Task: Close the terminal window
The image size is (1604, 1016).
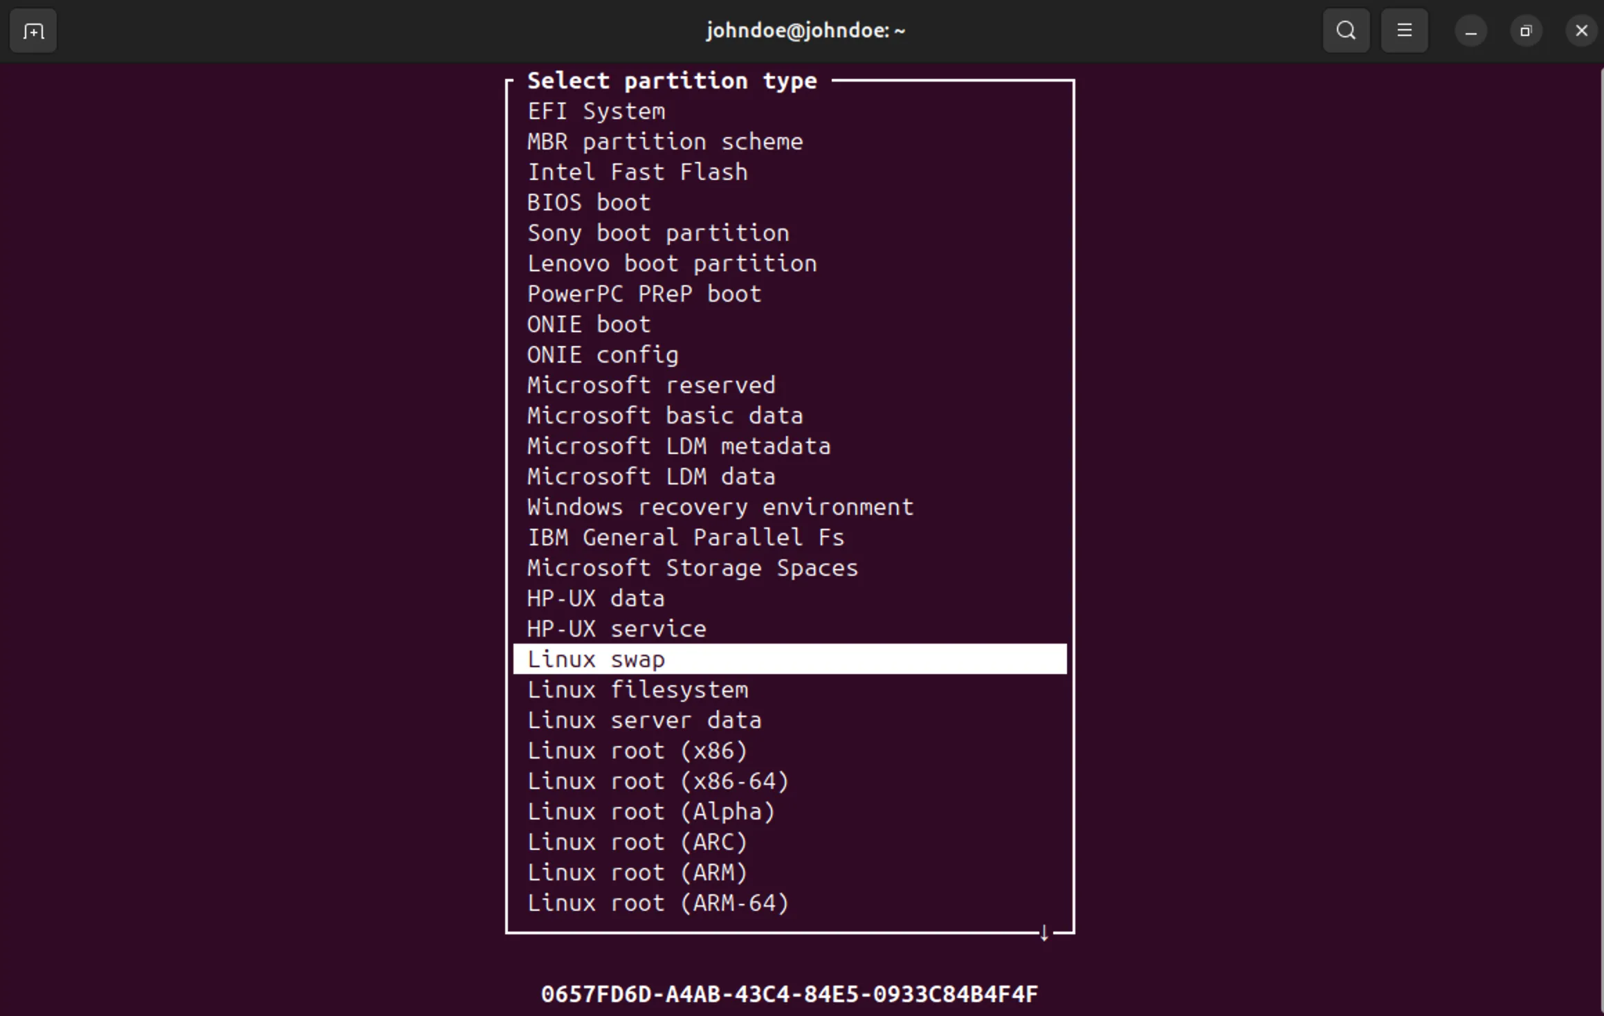Action: (1581, 31)
